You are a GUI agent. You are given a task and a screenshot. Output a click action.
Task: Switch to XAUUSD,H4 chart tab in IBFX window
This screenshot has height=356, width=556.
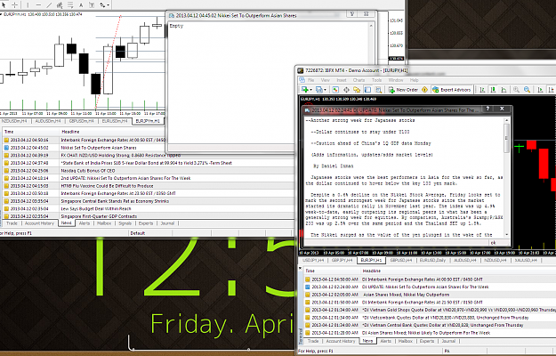(526, 260)
